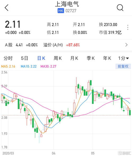Open the three-dot more options menu
This screenshot has height=156, width=132.
tap(128, 27)
